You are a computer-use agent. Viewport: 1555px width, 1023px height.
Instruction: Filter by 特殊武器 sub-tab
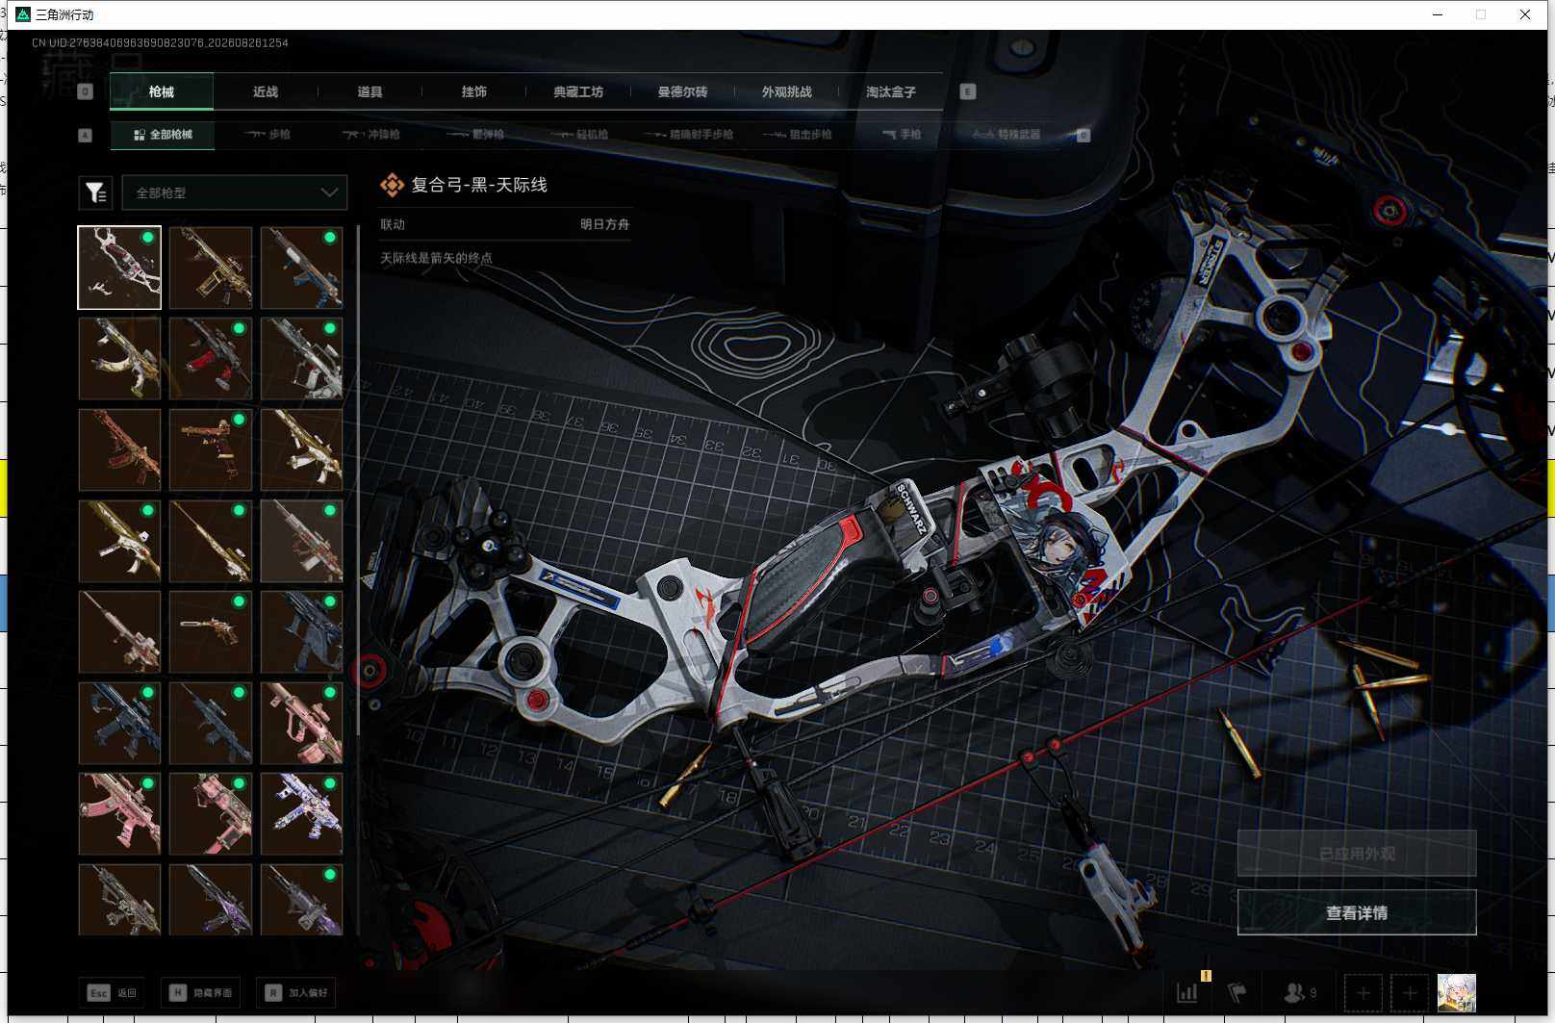point(1007,135)
